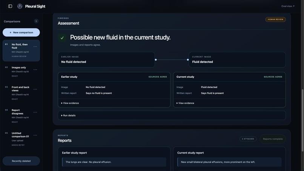Open more options for 'Images only'
Image resolution: width=304 pixels, height=171 pixels.
pyautogui.click(x=35, y=70)
